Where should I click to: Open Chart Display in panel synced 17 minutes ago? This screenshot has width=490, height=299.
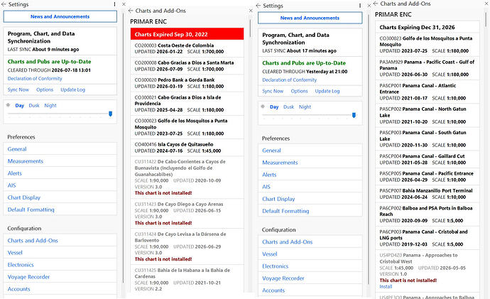pos(310,199)
